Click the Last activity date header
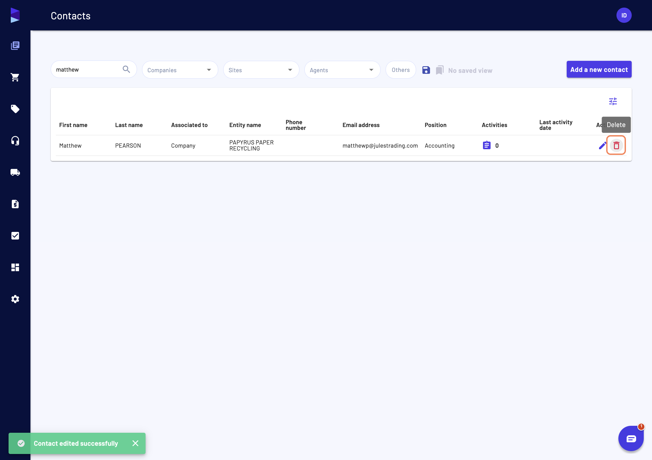 [x=556, y=125]
